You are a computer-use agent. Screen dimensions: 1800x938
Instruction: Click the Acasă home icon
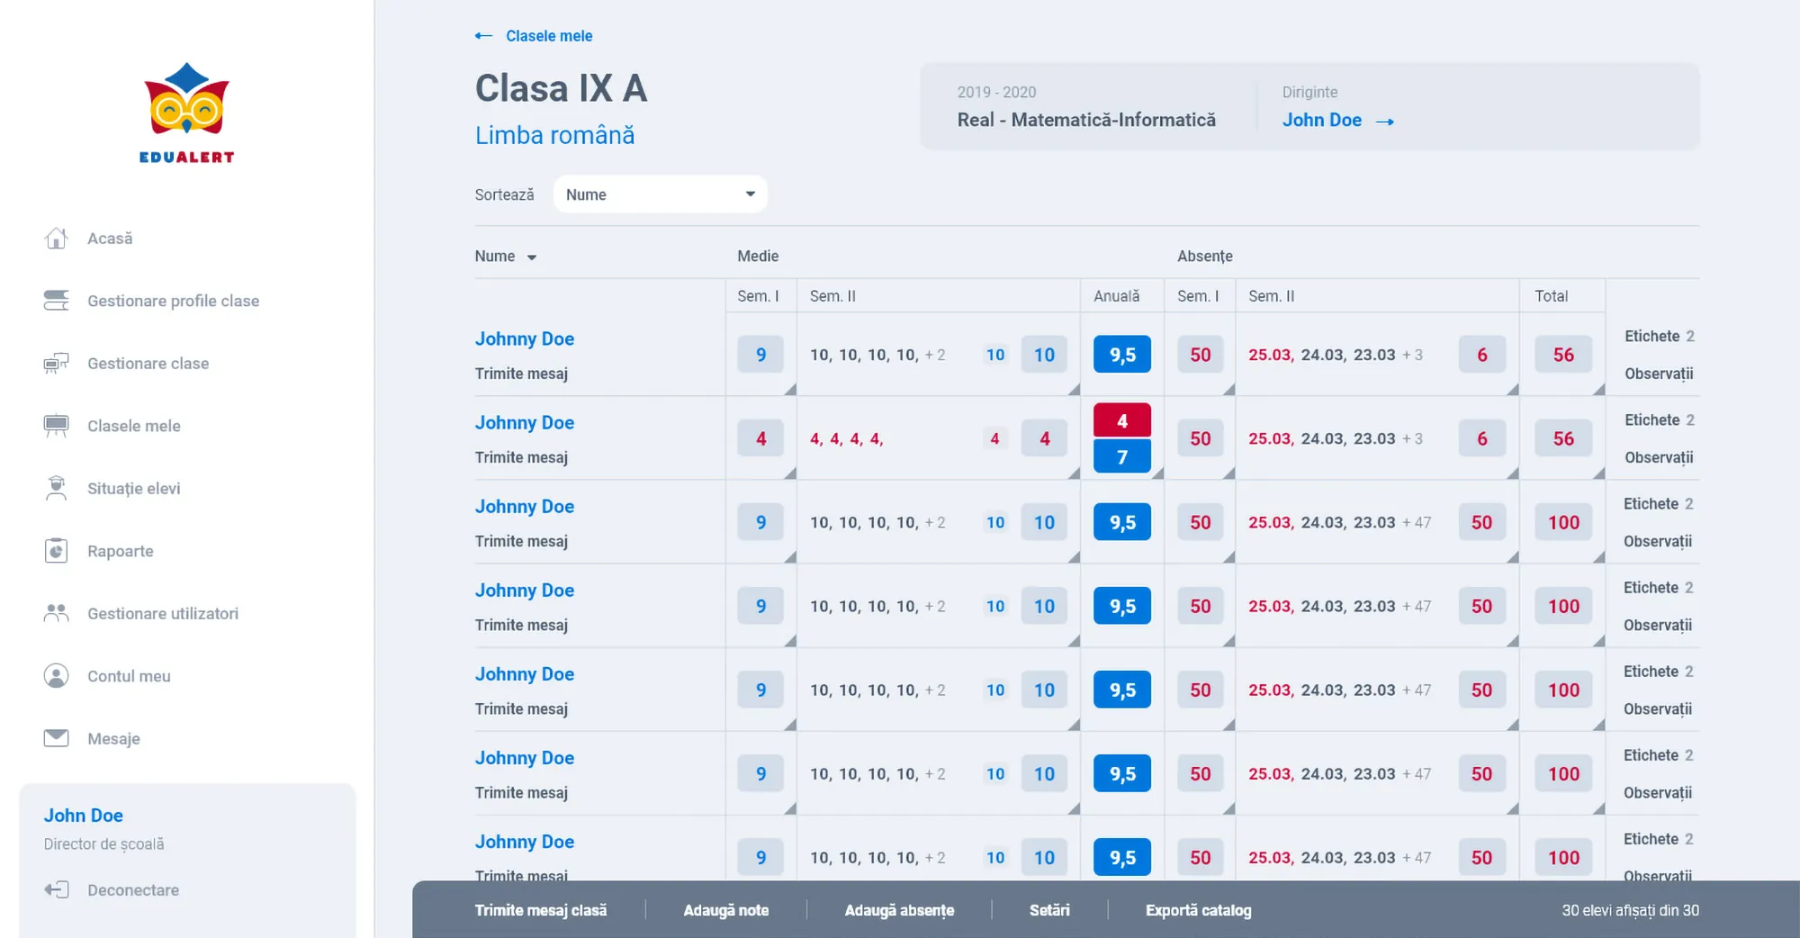(x=56, y=239)
